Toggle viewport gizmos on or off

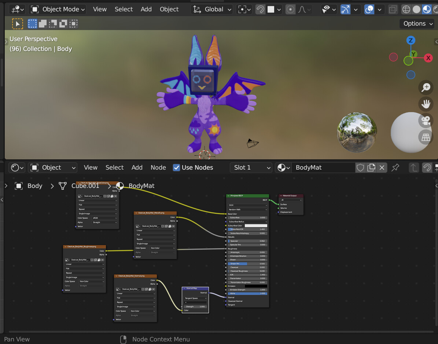tap(345, 10)
